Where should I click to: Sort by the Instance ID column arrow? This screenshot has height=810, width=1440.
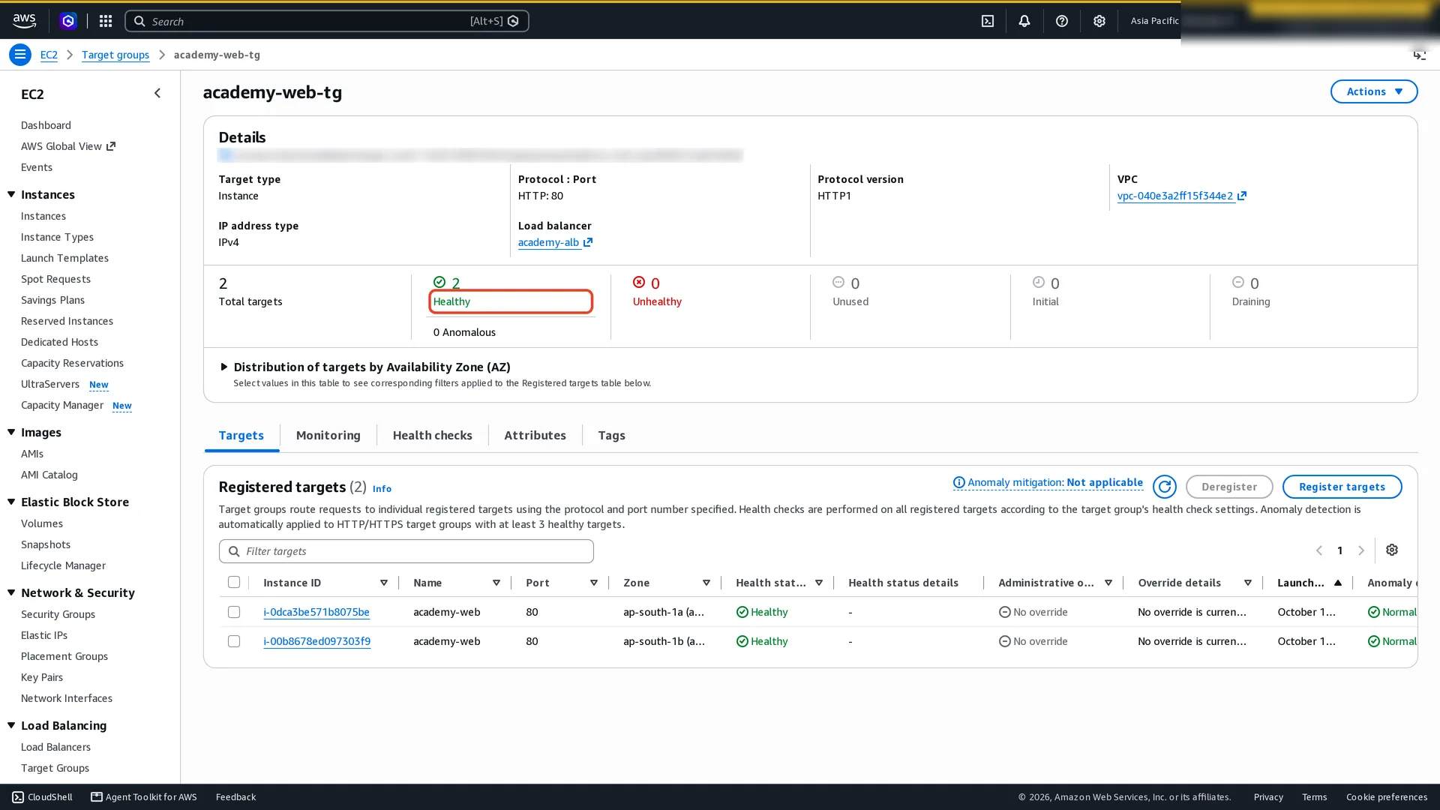[x=384, y=583]
